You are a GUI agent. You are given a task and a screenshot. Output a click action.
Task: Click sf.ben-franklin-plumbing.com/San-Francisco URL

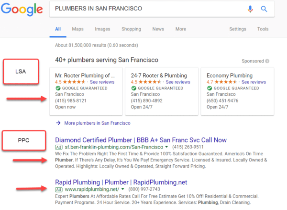click(x=114, y=147)
